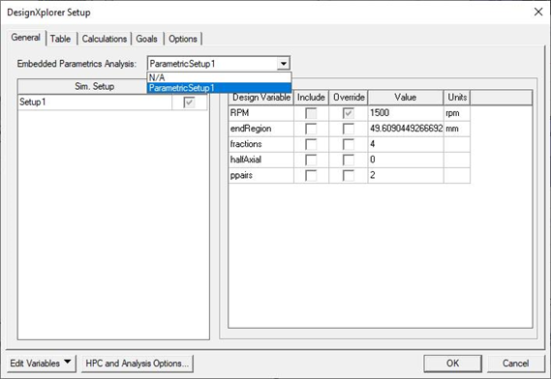Open HPC and Analysis Options
This screenshot has width=551, height=379.
(x=138, y=363)
